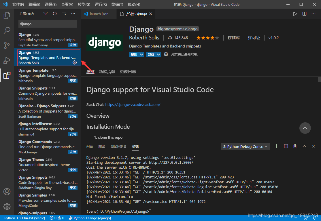Open the Search sidebar icon
The width and height of the screenshot is (321, 221).
[x=7, y=31]
